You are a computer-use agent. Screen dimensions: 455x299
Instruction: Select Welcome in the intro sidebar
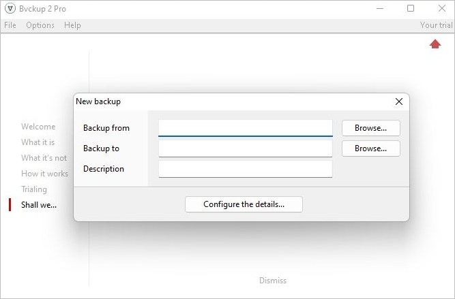pos(38,127)
